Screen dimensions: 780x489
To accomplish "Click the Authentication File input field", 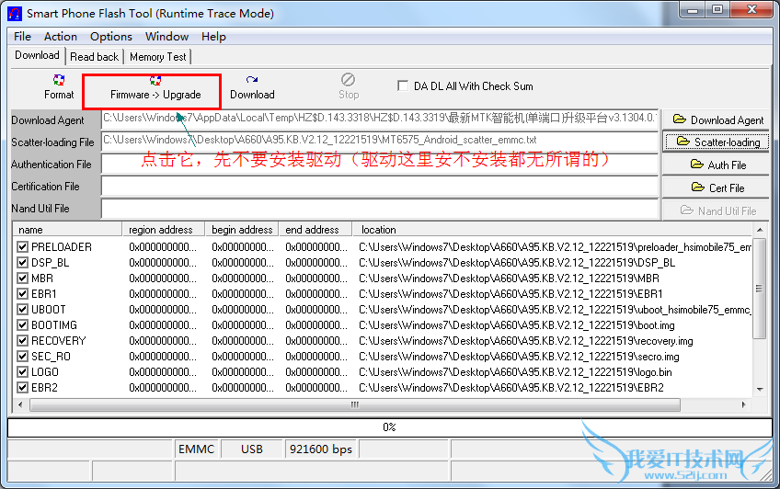I will click(x=380, y=164).
